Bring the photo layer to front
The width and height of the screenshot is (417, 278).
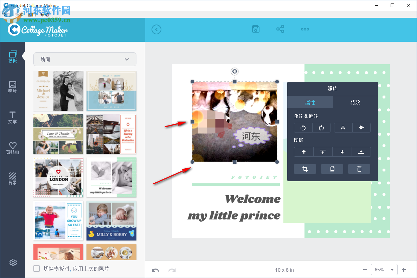[322, 152]
